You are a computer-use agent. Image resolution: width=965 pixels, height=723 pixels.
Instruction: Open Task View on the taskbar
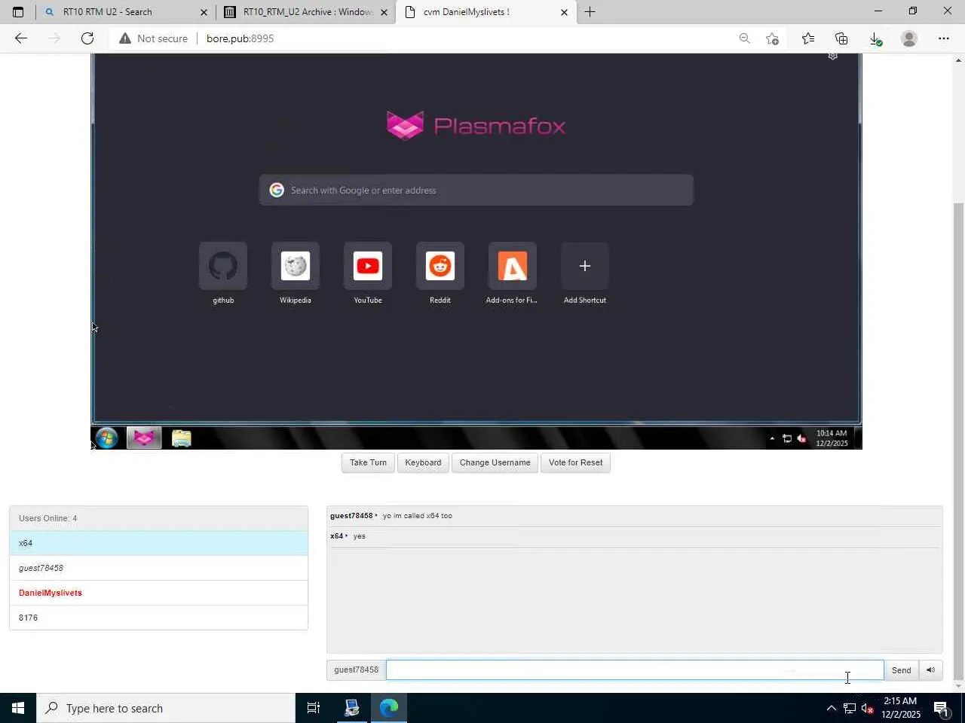click(314, 708)
